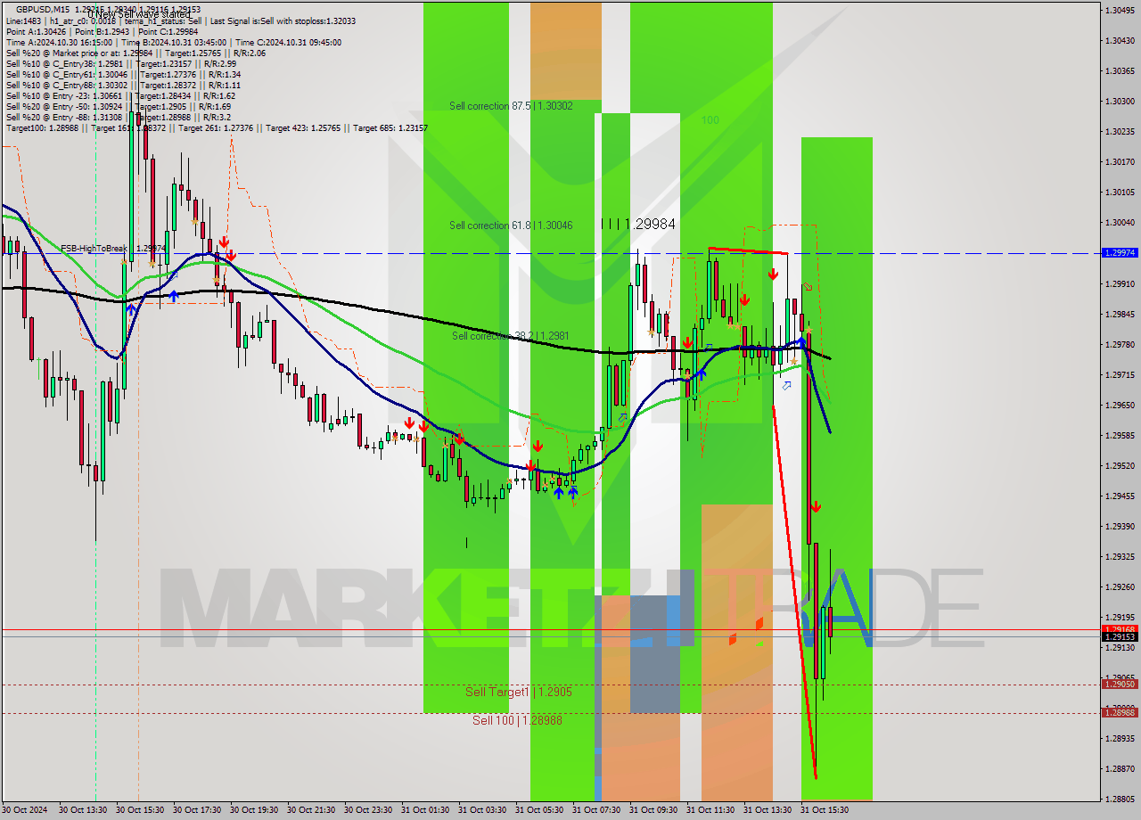Viewport: 1141px width, 820px height.
Task: Click the 1.29520 price scale value
Action: click(1120, 465)
